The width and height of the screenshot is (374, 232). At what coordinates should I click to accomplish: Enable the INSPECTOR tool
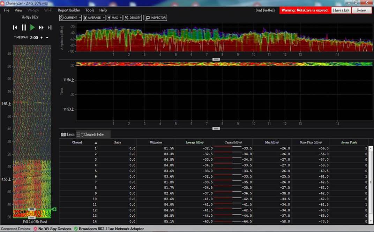point(156,18)
